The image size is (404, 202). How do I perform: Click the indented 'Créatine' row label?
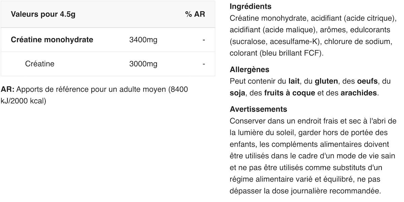click(39, 64)
